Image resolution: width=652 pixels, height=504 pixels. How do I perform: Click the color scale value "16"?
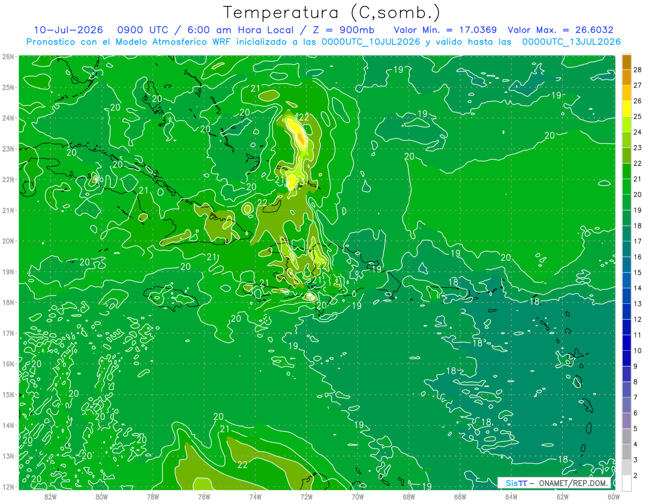[638, 257]
